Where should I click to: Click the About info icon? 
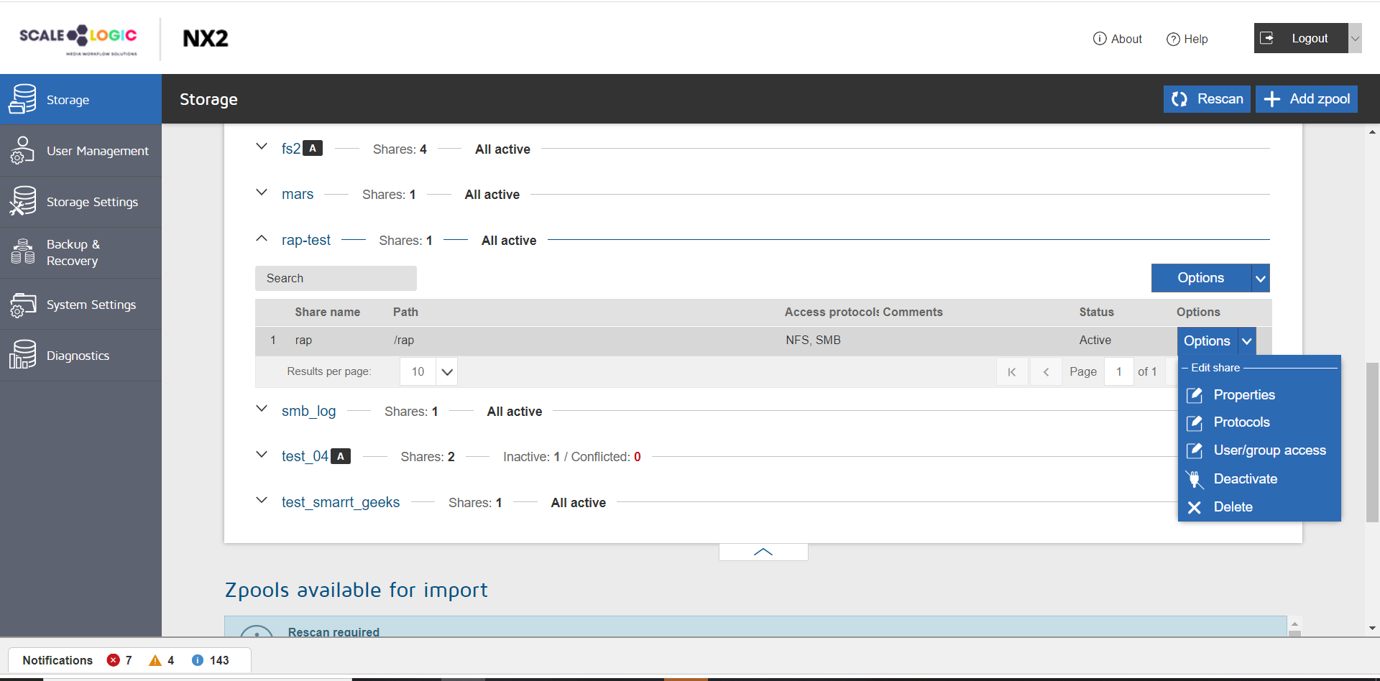[x=1100, y=39]
